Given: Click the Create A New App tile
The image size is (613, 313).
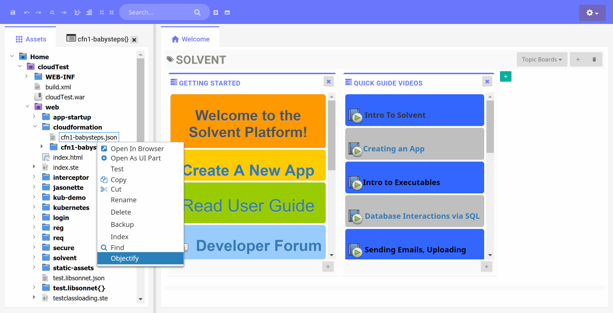Looking at the screenshot, I should (x=248, y=170).
